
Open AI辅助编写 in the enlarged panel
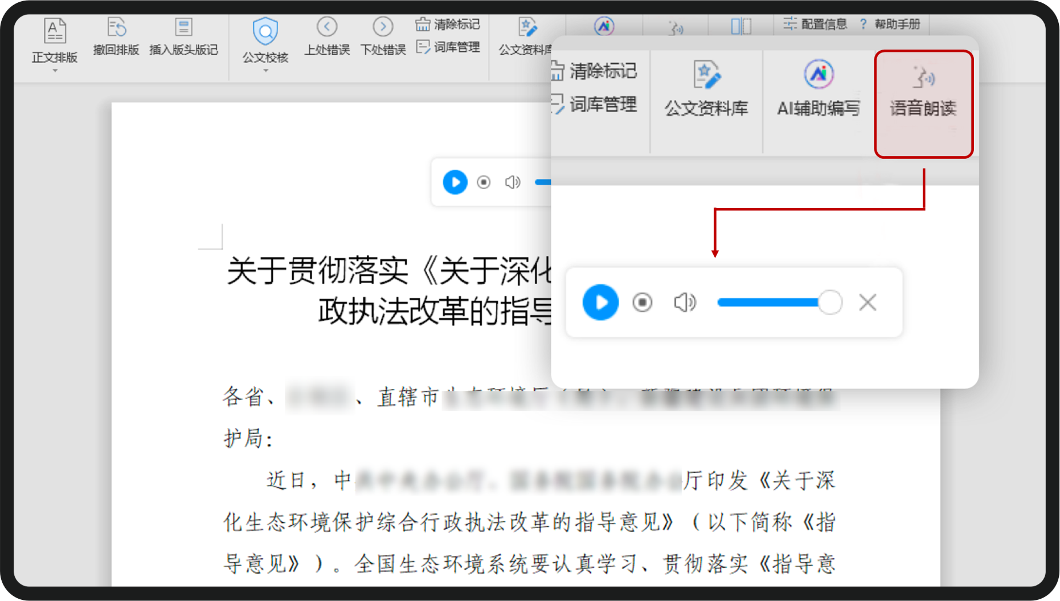[x=818, y=89]
